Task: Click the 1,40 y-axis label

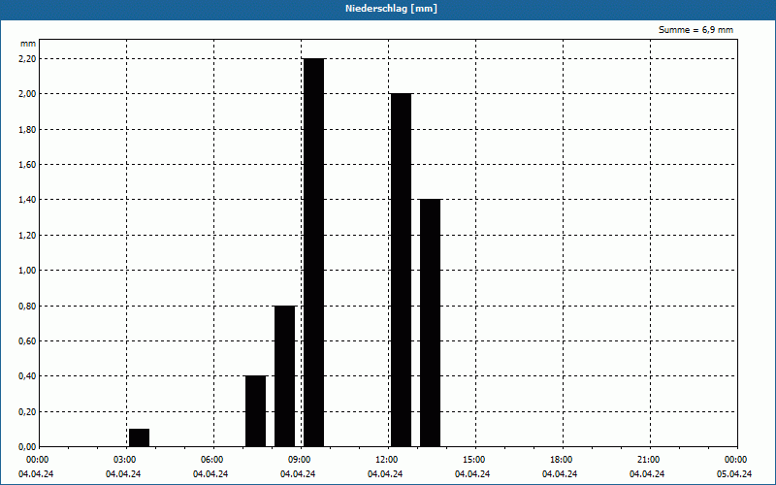Action: pos(27,200)
